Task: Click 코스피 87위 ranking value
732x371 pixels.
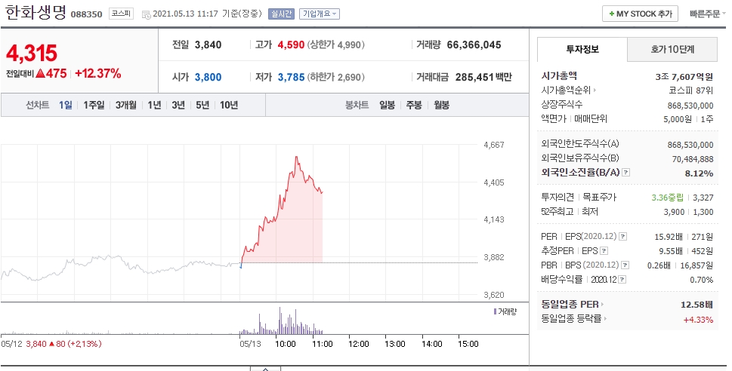Action: (x=691, y=90)
